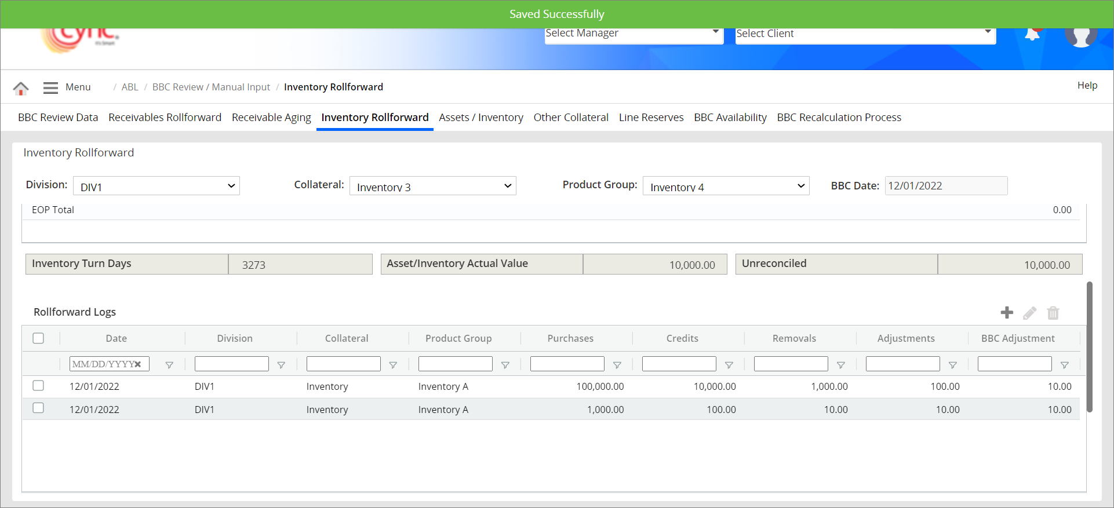The height and width of the screenshot is (508, 1114).
Task: Click the home icon in the breadcrumb bar
Action: [x=21, y=88]
